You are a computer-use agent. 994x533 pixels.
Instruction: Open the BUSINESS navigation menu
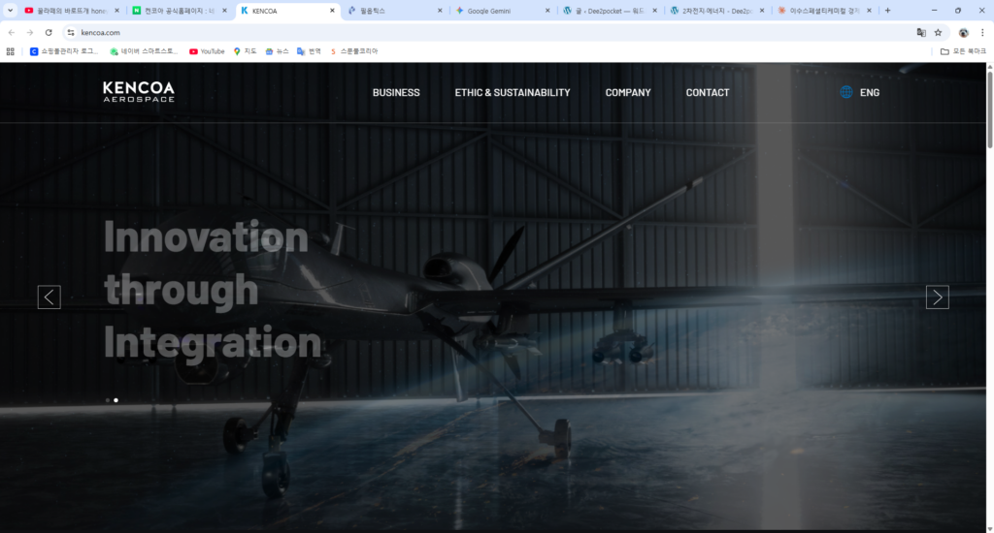(396, 92)
